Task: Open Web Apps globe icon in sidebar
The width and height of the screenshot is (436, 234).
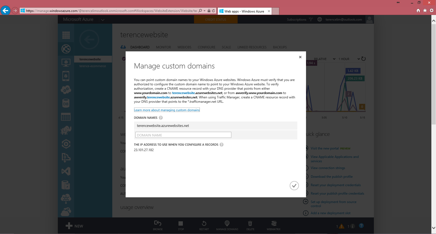Action: click(x=66, y=49)
